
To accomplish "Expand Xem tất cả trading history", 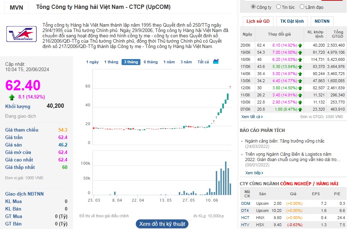I will [252, 117].
